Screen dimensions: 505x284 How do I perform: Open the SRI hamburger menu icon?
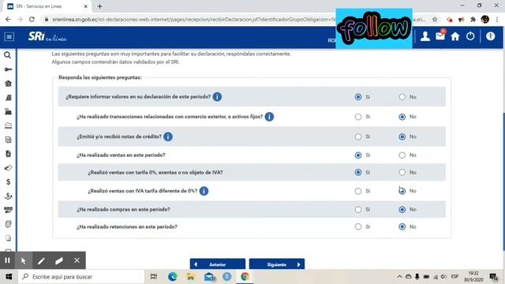[x=9, y=37]
